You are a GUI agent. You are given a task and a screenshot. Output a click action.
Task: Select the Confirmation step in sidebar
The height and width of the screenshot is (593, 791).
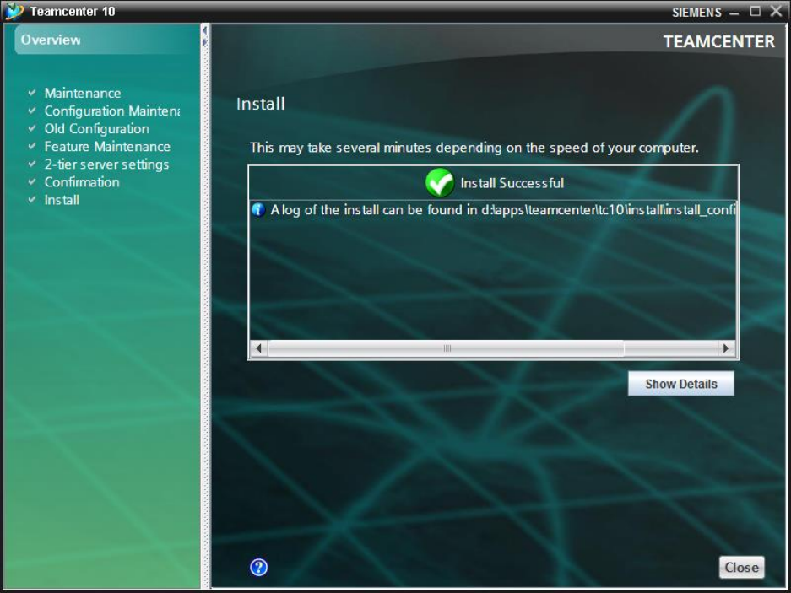pos(82,181)
